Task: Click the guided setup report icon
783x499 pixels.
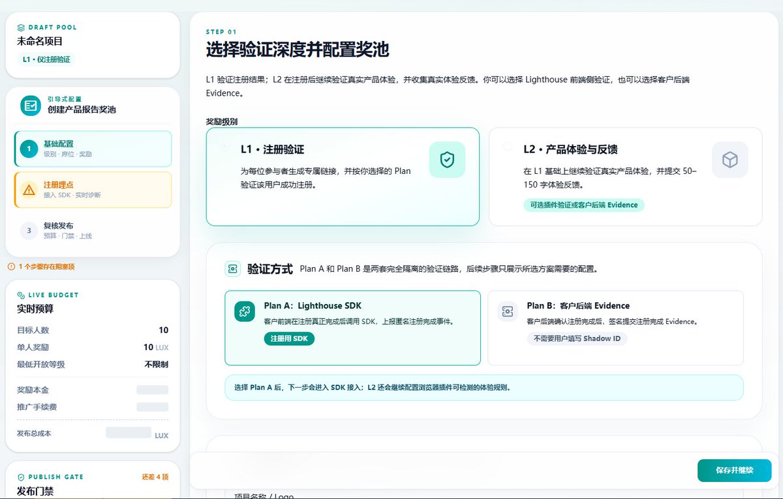Action: pyautogui.click(x=30, y=106)
